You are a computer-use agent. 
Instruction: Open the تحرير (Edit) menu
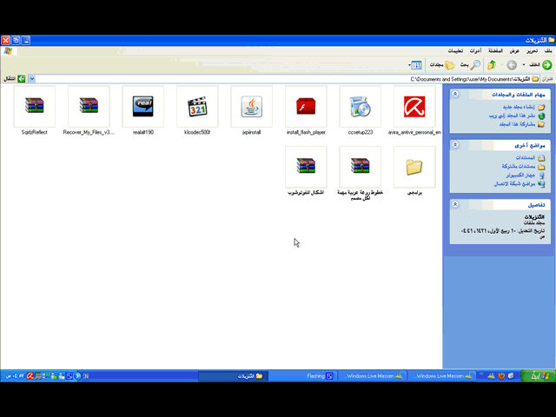[532, 51]
